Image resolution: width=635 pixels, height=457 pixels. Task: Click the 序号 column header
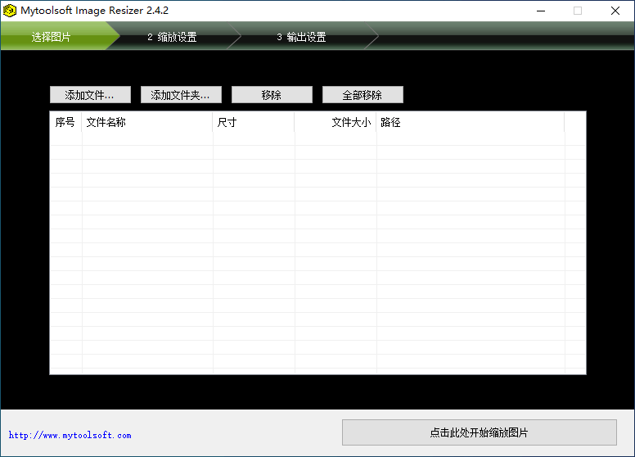[x=65, y=123]
